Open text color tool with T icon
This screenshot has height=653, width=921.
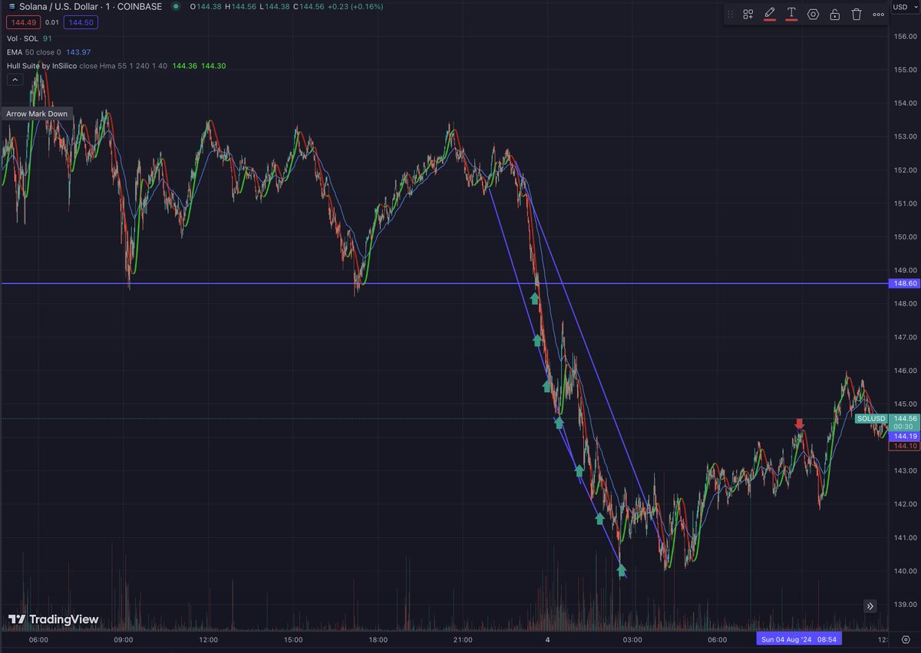[x=791, y=14]
